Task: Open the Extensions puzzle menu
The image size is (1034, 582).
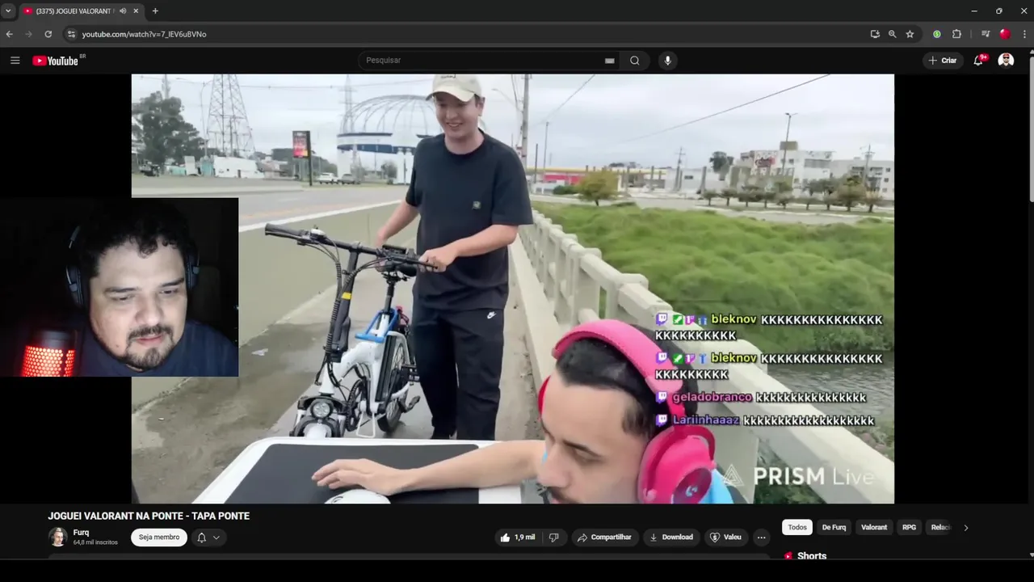Action: tap(956, 34)
